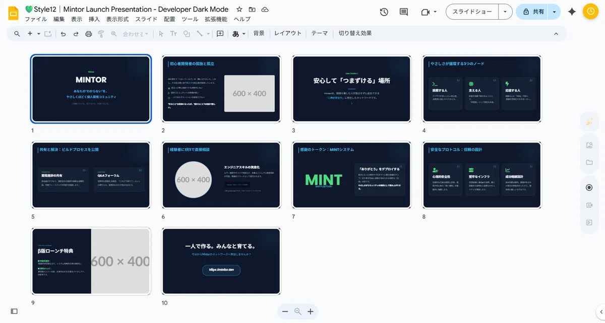Click the 背景 button
Viewport: 605px width, 323px height.
click(259, 33)
